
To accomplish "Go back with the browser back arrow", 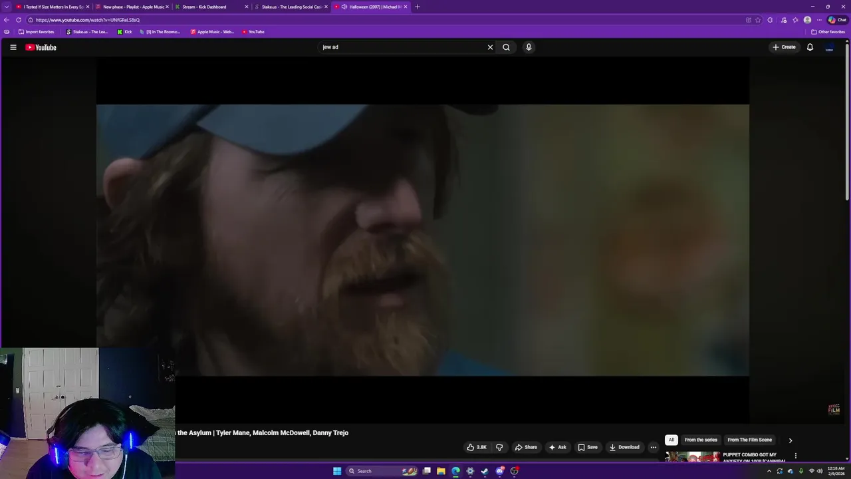I will coord(7,20).
